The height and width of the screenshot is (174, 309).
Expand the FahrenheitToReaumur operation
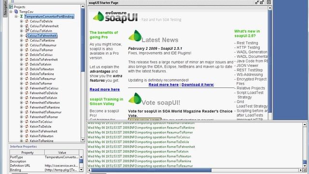(21, 112)
